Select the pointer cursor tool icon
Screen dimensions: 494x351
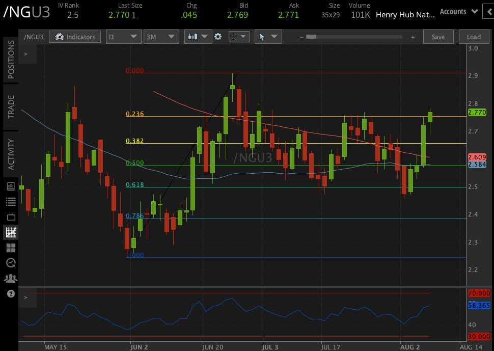[261, 37]
